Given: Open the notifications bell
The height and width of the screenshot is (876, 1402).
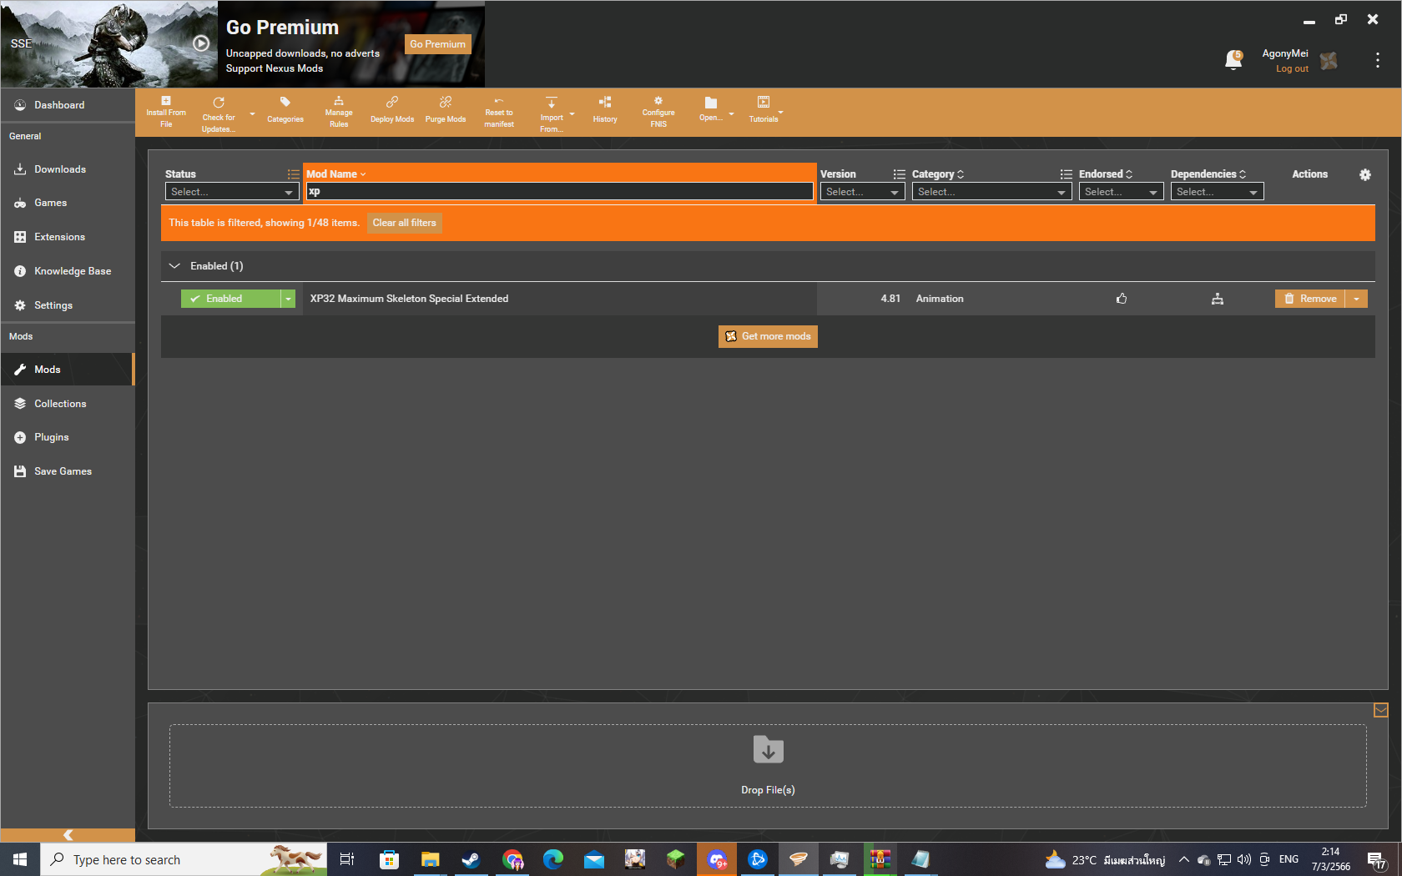Looking at the screenshot, I should (1233, 59).
